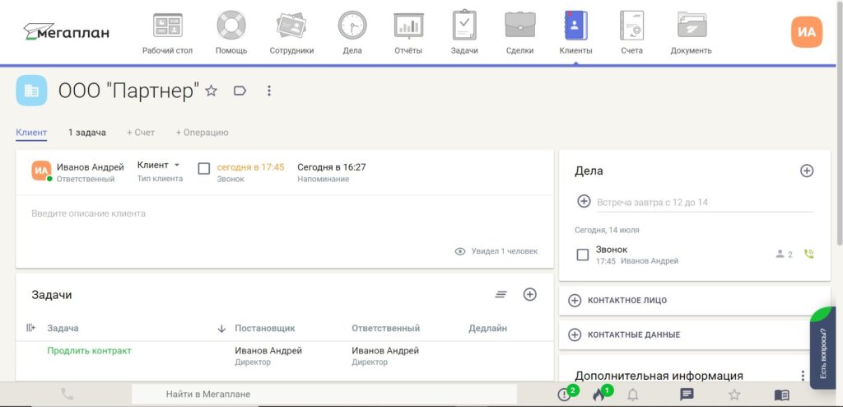Open the Звонок item in Дела
The image size is (843, 407).
tap(612, 250)
